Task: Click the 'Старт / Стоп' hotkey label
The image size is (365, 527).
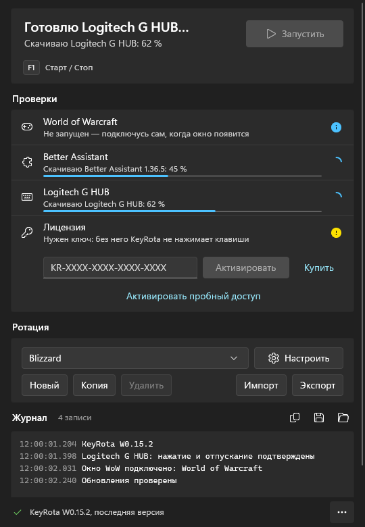Action: point(69,68)
